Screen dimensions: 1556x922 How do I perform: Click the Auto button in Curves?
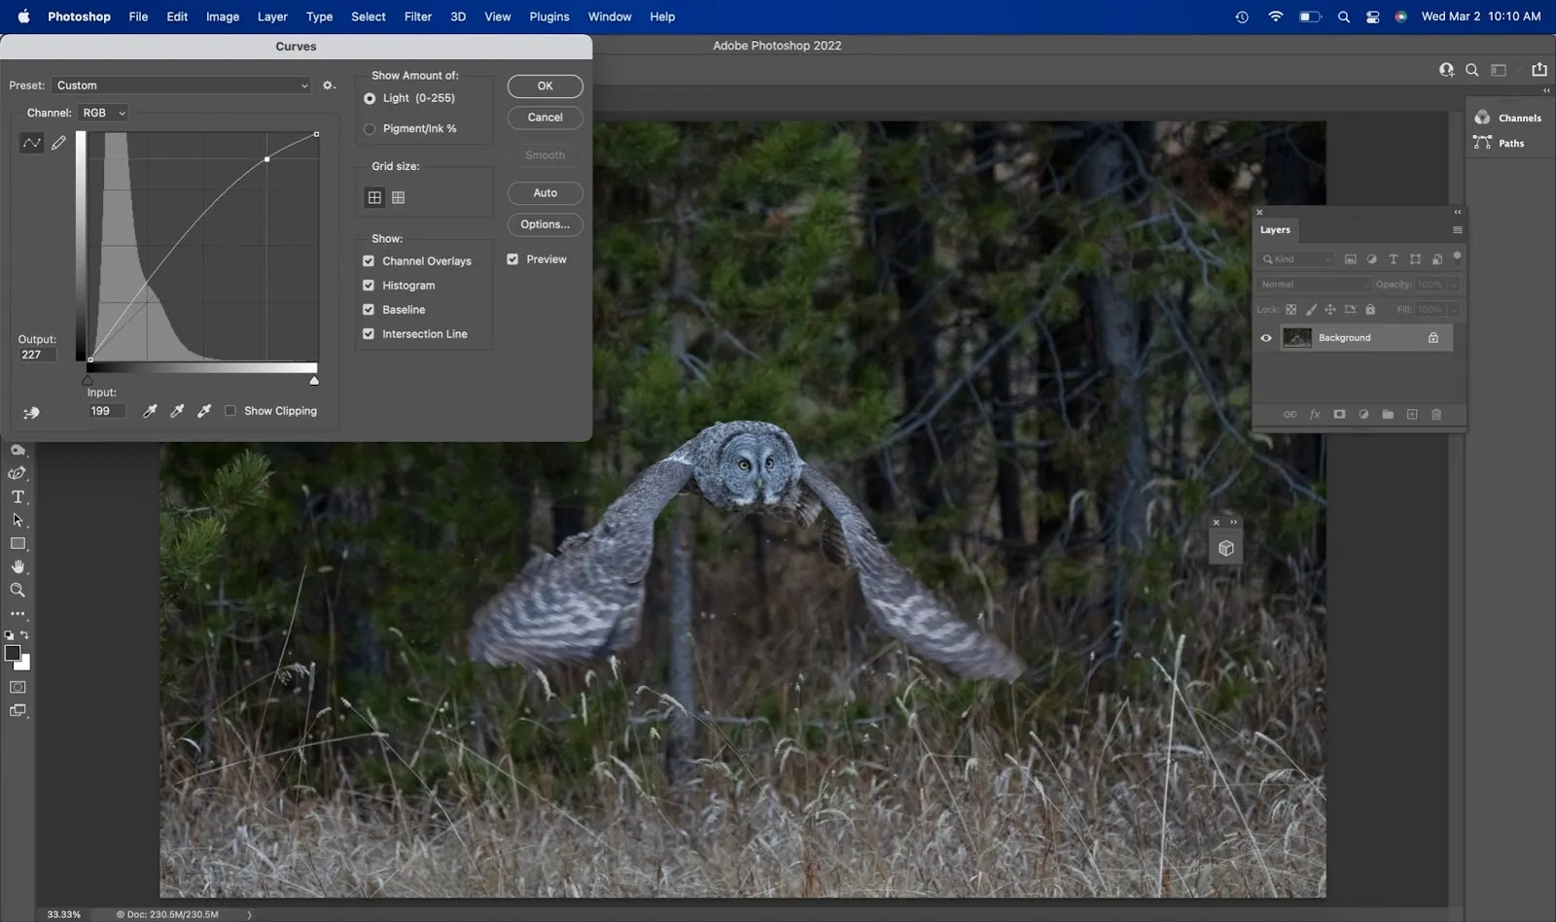544,192
